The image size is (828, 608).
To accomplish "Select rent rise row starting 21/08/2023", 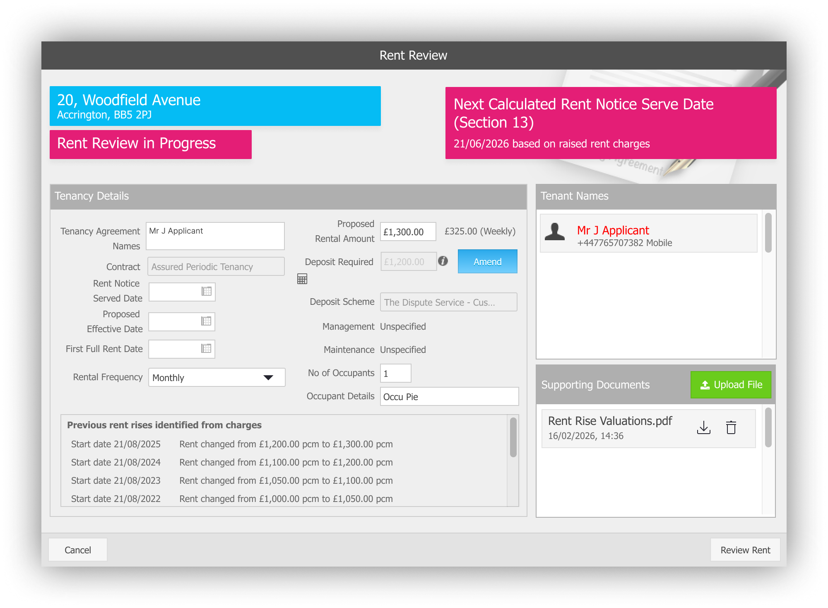I will (x=232, y=480).
